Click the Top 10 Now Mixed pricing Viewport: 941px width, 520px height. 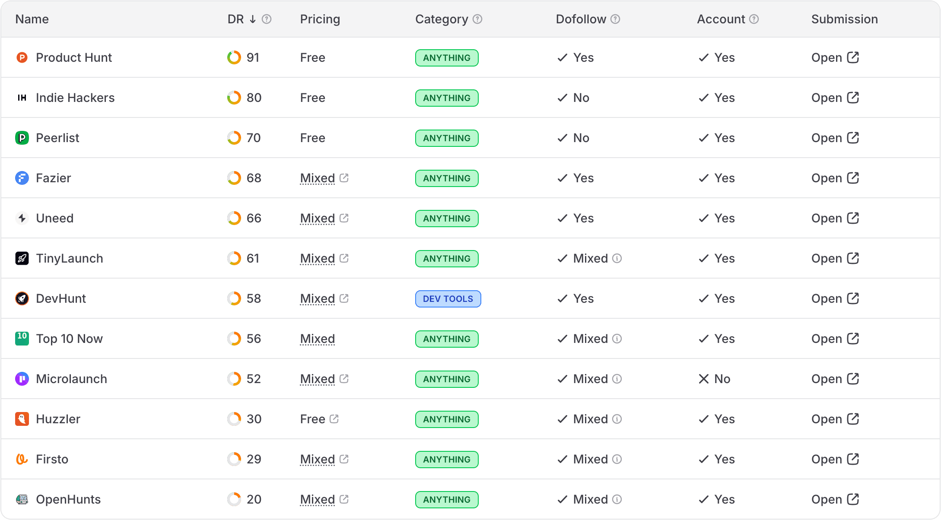[x=318, y=339]
